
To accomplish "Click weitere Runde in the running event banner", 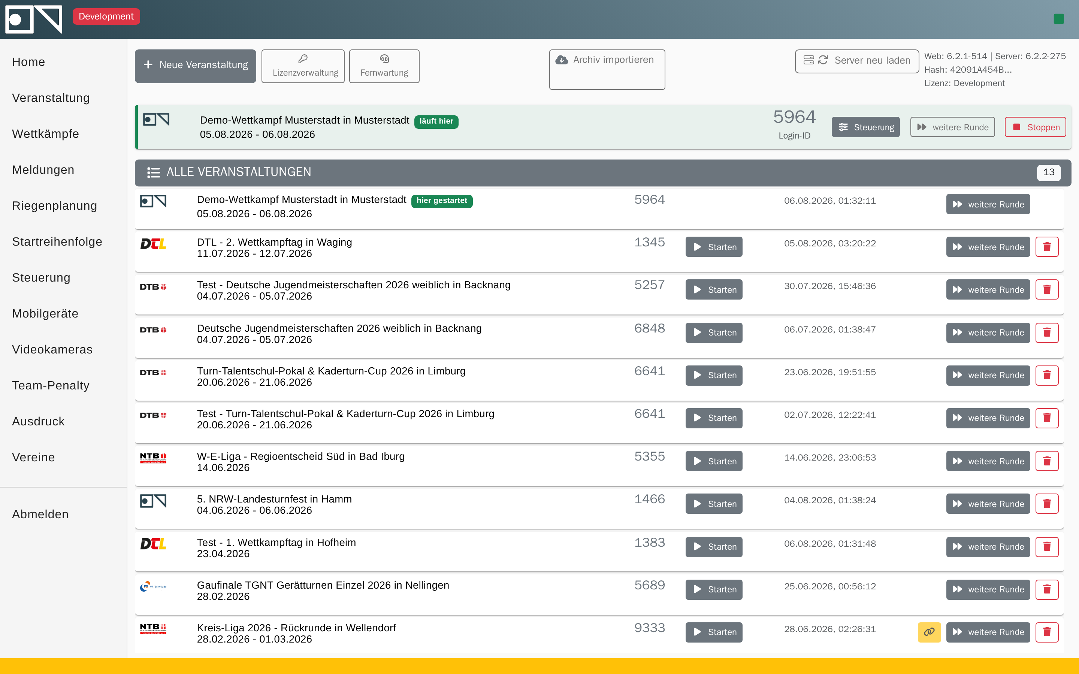I will coord(952,127).
